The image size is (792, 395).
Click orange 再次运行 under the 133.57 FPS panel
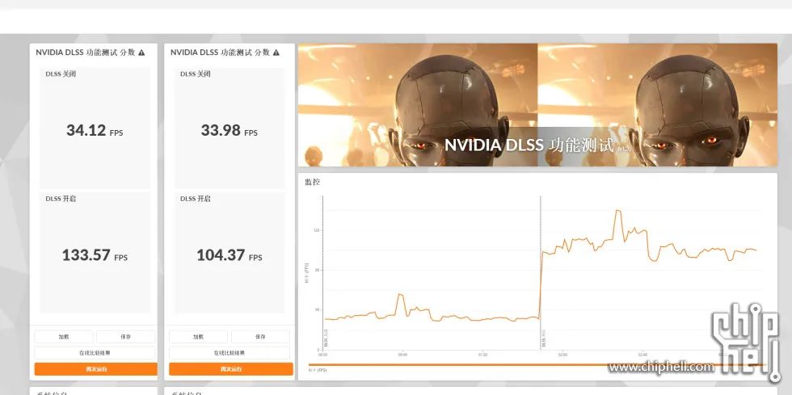pyautogui.click(x=95, y=369)
